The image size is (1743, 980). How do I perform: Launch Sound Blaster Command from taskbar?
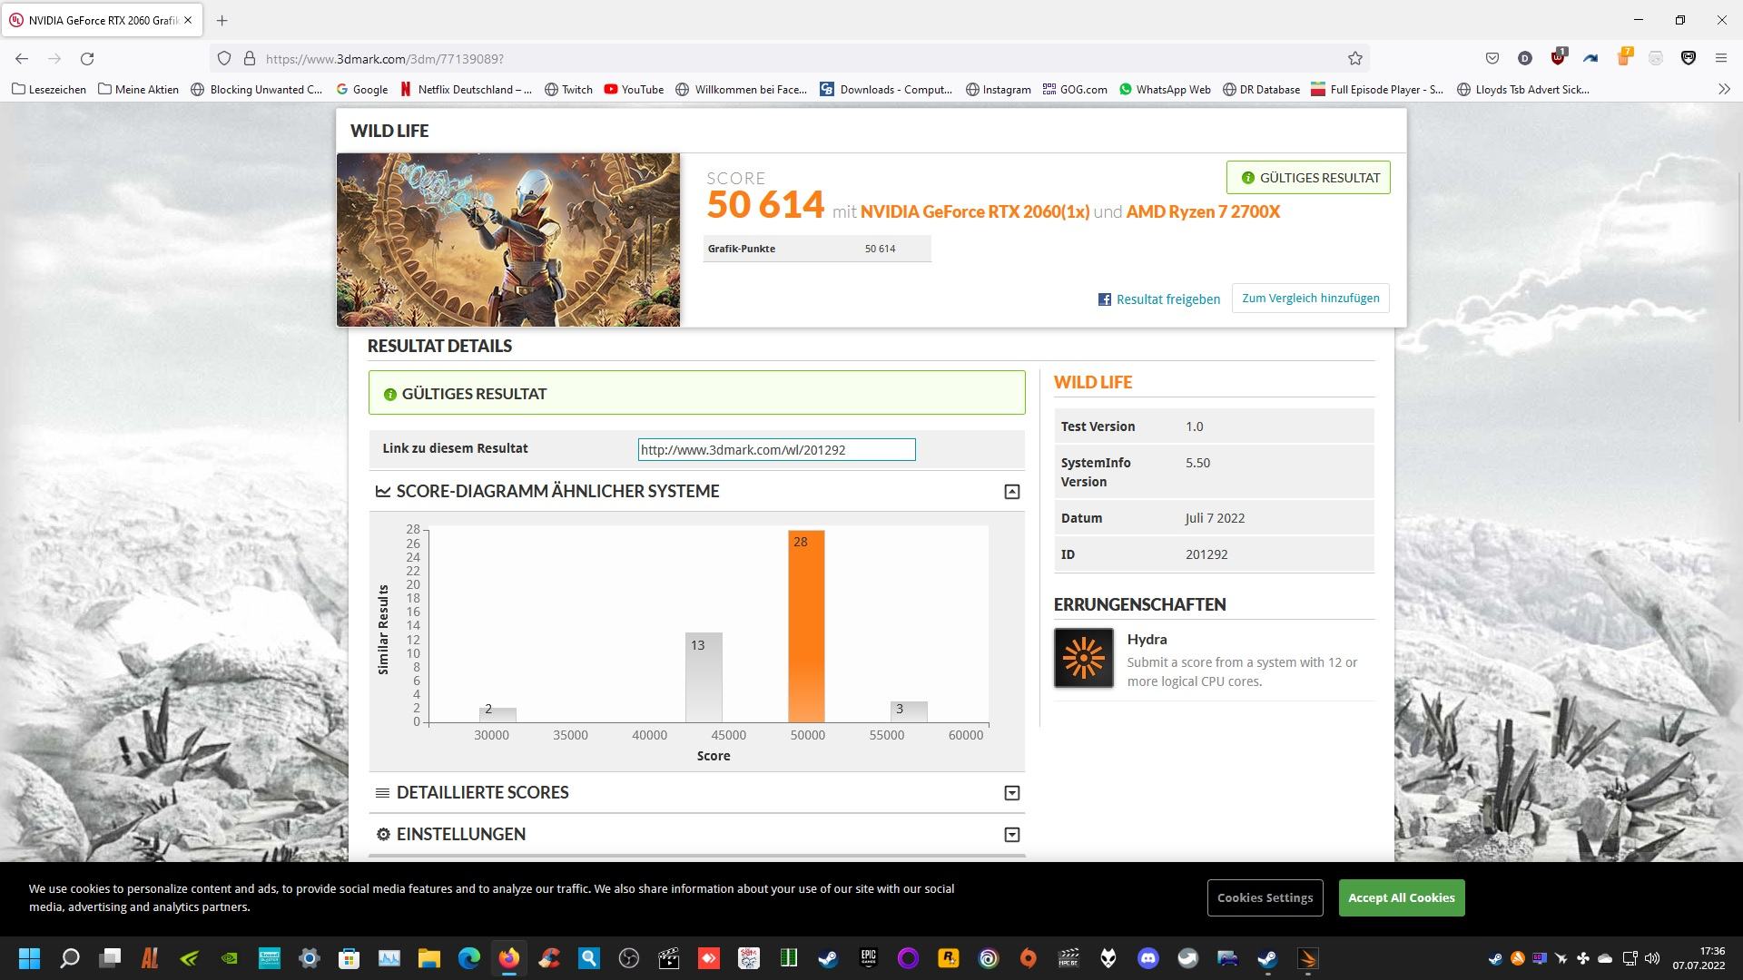point(270,958)
